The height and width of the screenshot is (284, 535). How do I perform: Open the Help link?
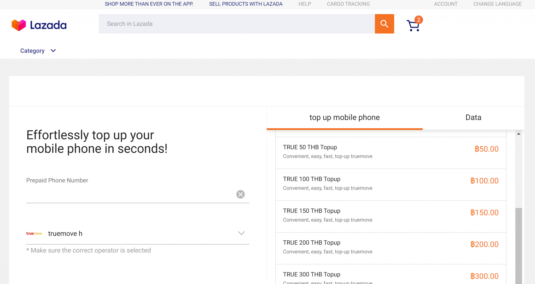(305, 4)
